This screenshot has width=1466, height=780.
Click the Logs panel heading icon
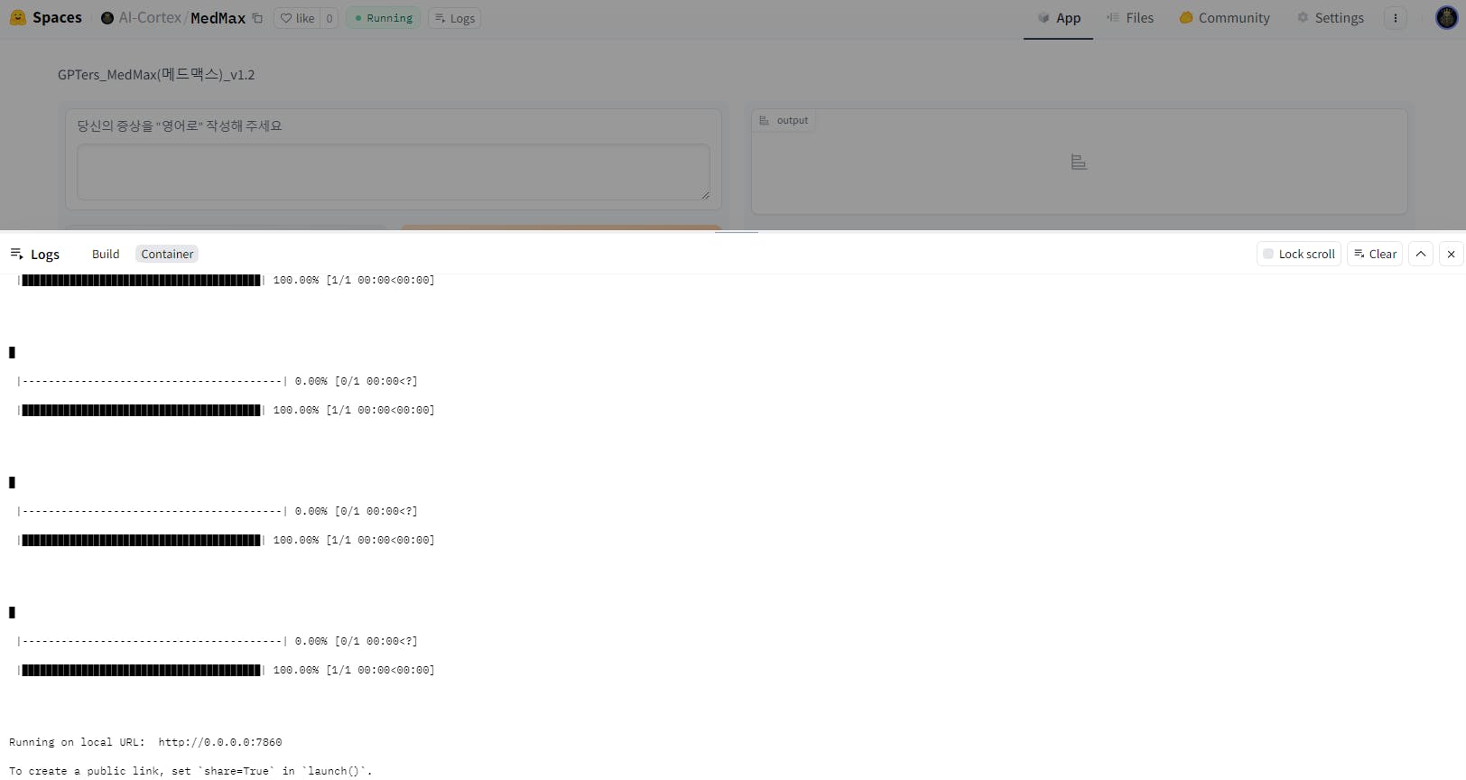(16, 254)
